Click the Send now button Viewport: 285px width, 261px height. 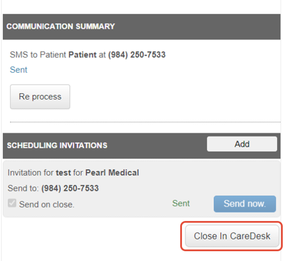(x=244, y=204)
